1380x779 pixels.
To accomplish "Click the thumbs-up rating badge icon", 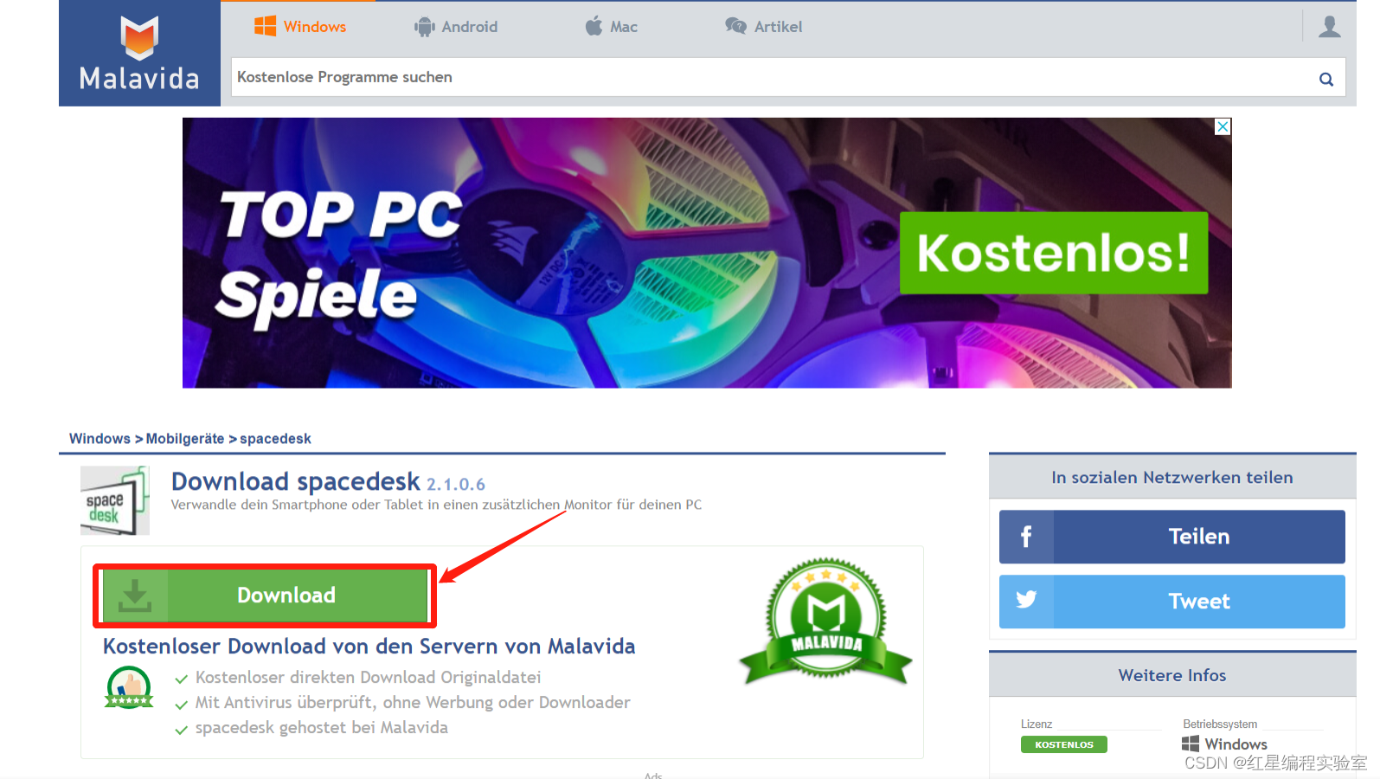I will [x=129, y=687].
